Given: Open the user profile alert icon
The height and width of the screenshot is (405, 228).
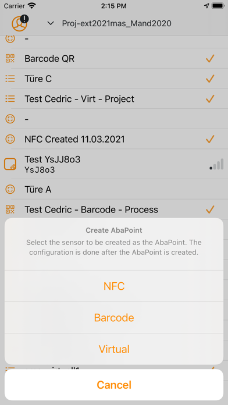Looking at the screenshot, I should 20,23.
